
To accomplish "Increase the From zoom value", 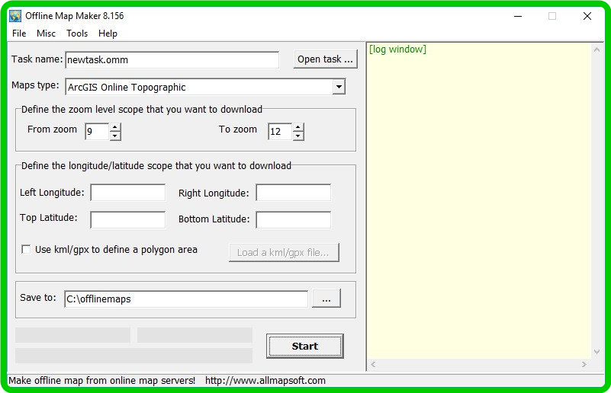I will tap(115, 127).
